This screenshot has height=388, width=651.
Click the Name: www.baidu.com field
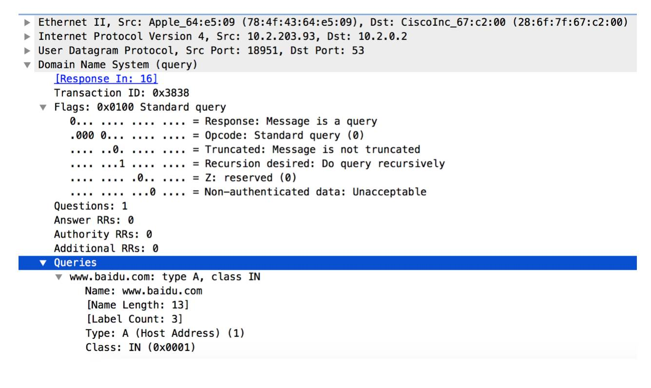coord(143,292)
